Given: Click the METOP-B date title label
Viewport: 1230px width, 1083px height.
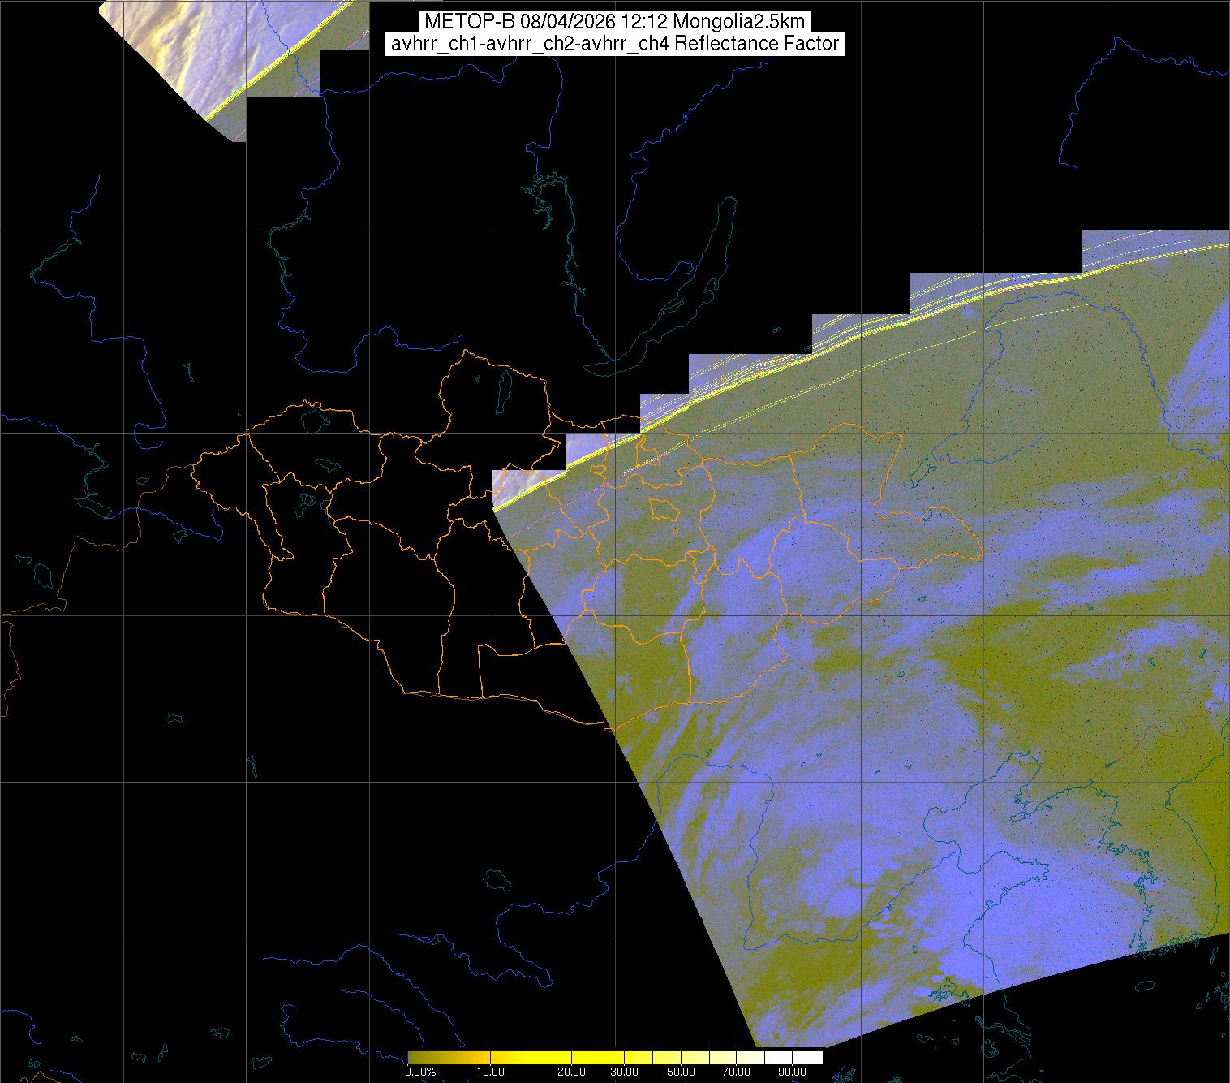Looking at the screenshot, I should click(x=613, y=22).
